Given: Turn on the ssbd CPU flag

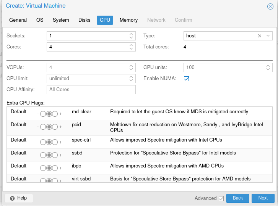Looking at the screenshot, I should coord(55,155).
